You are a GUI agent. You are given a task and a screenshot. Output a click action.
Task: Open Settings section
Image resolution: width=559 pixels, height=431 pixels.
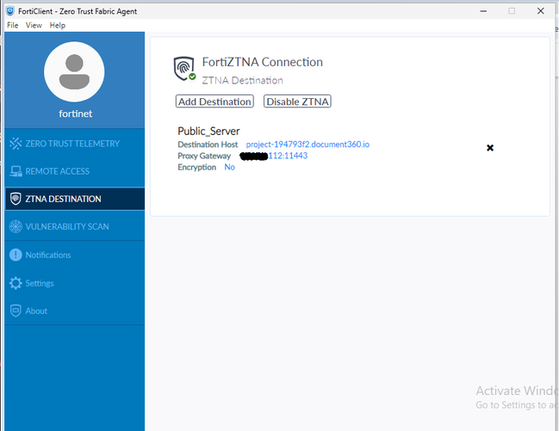click(x=75, y=283)
